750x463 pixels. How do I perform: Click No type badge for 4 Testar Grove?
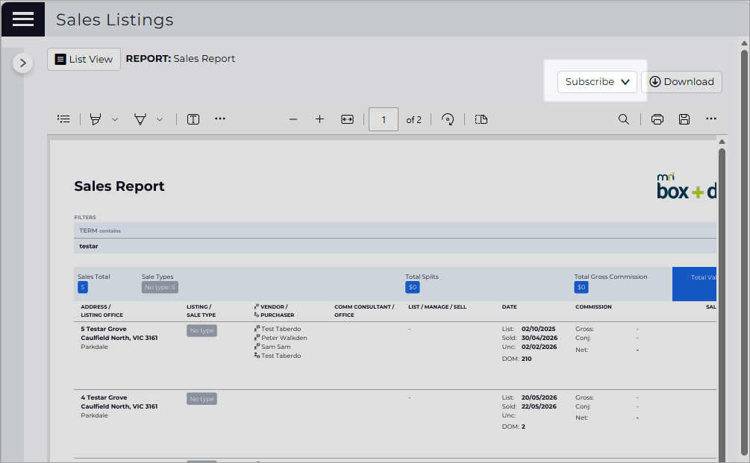click(201, 399)
